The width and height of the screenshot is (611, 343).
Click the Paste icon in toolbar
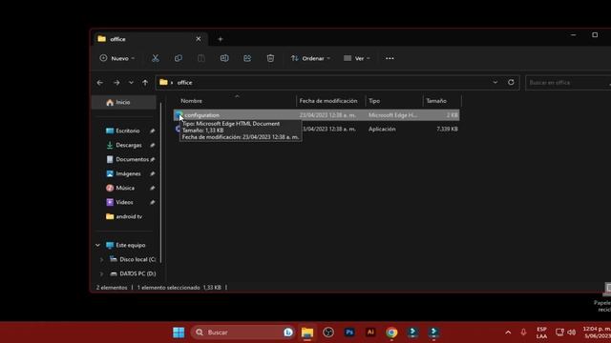point(201,58)
